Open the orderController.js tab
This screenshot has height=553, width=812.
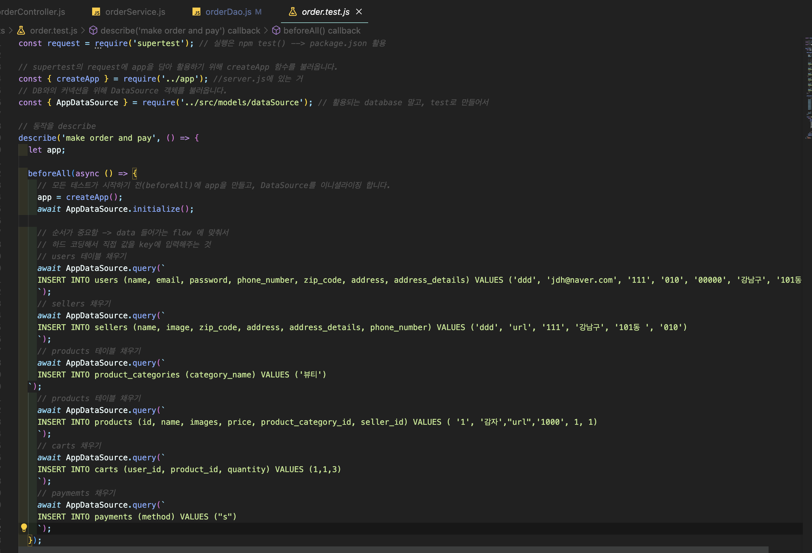point(33,12)
